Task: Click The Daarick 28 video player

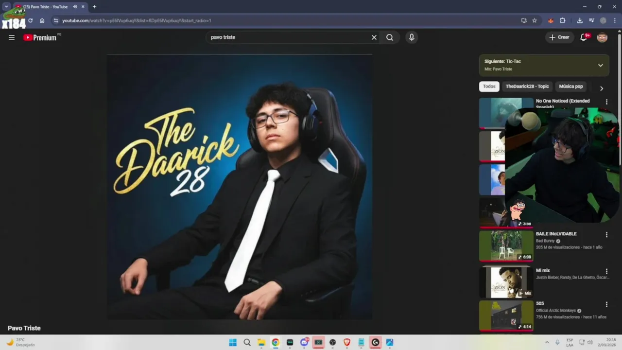Action: (x=240, y=187)
